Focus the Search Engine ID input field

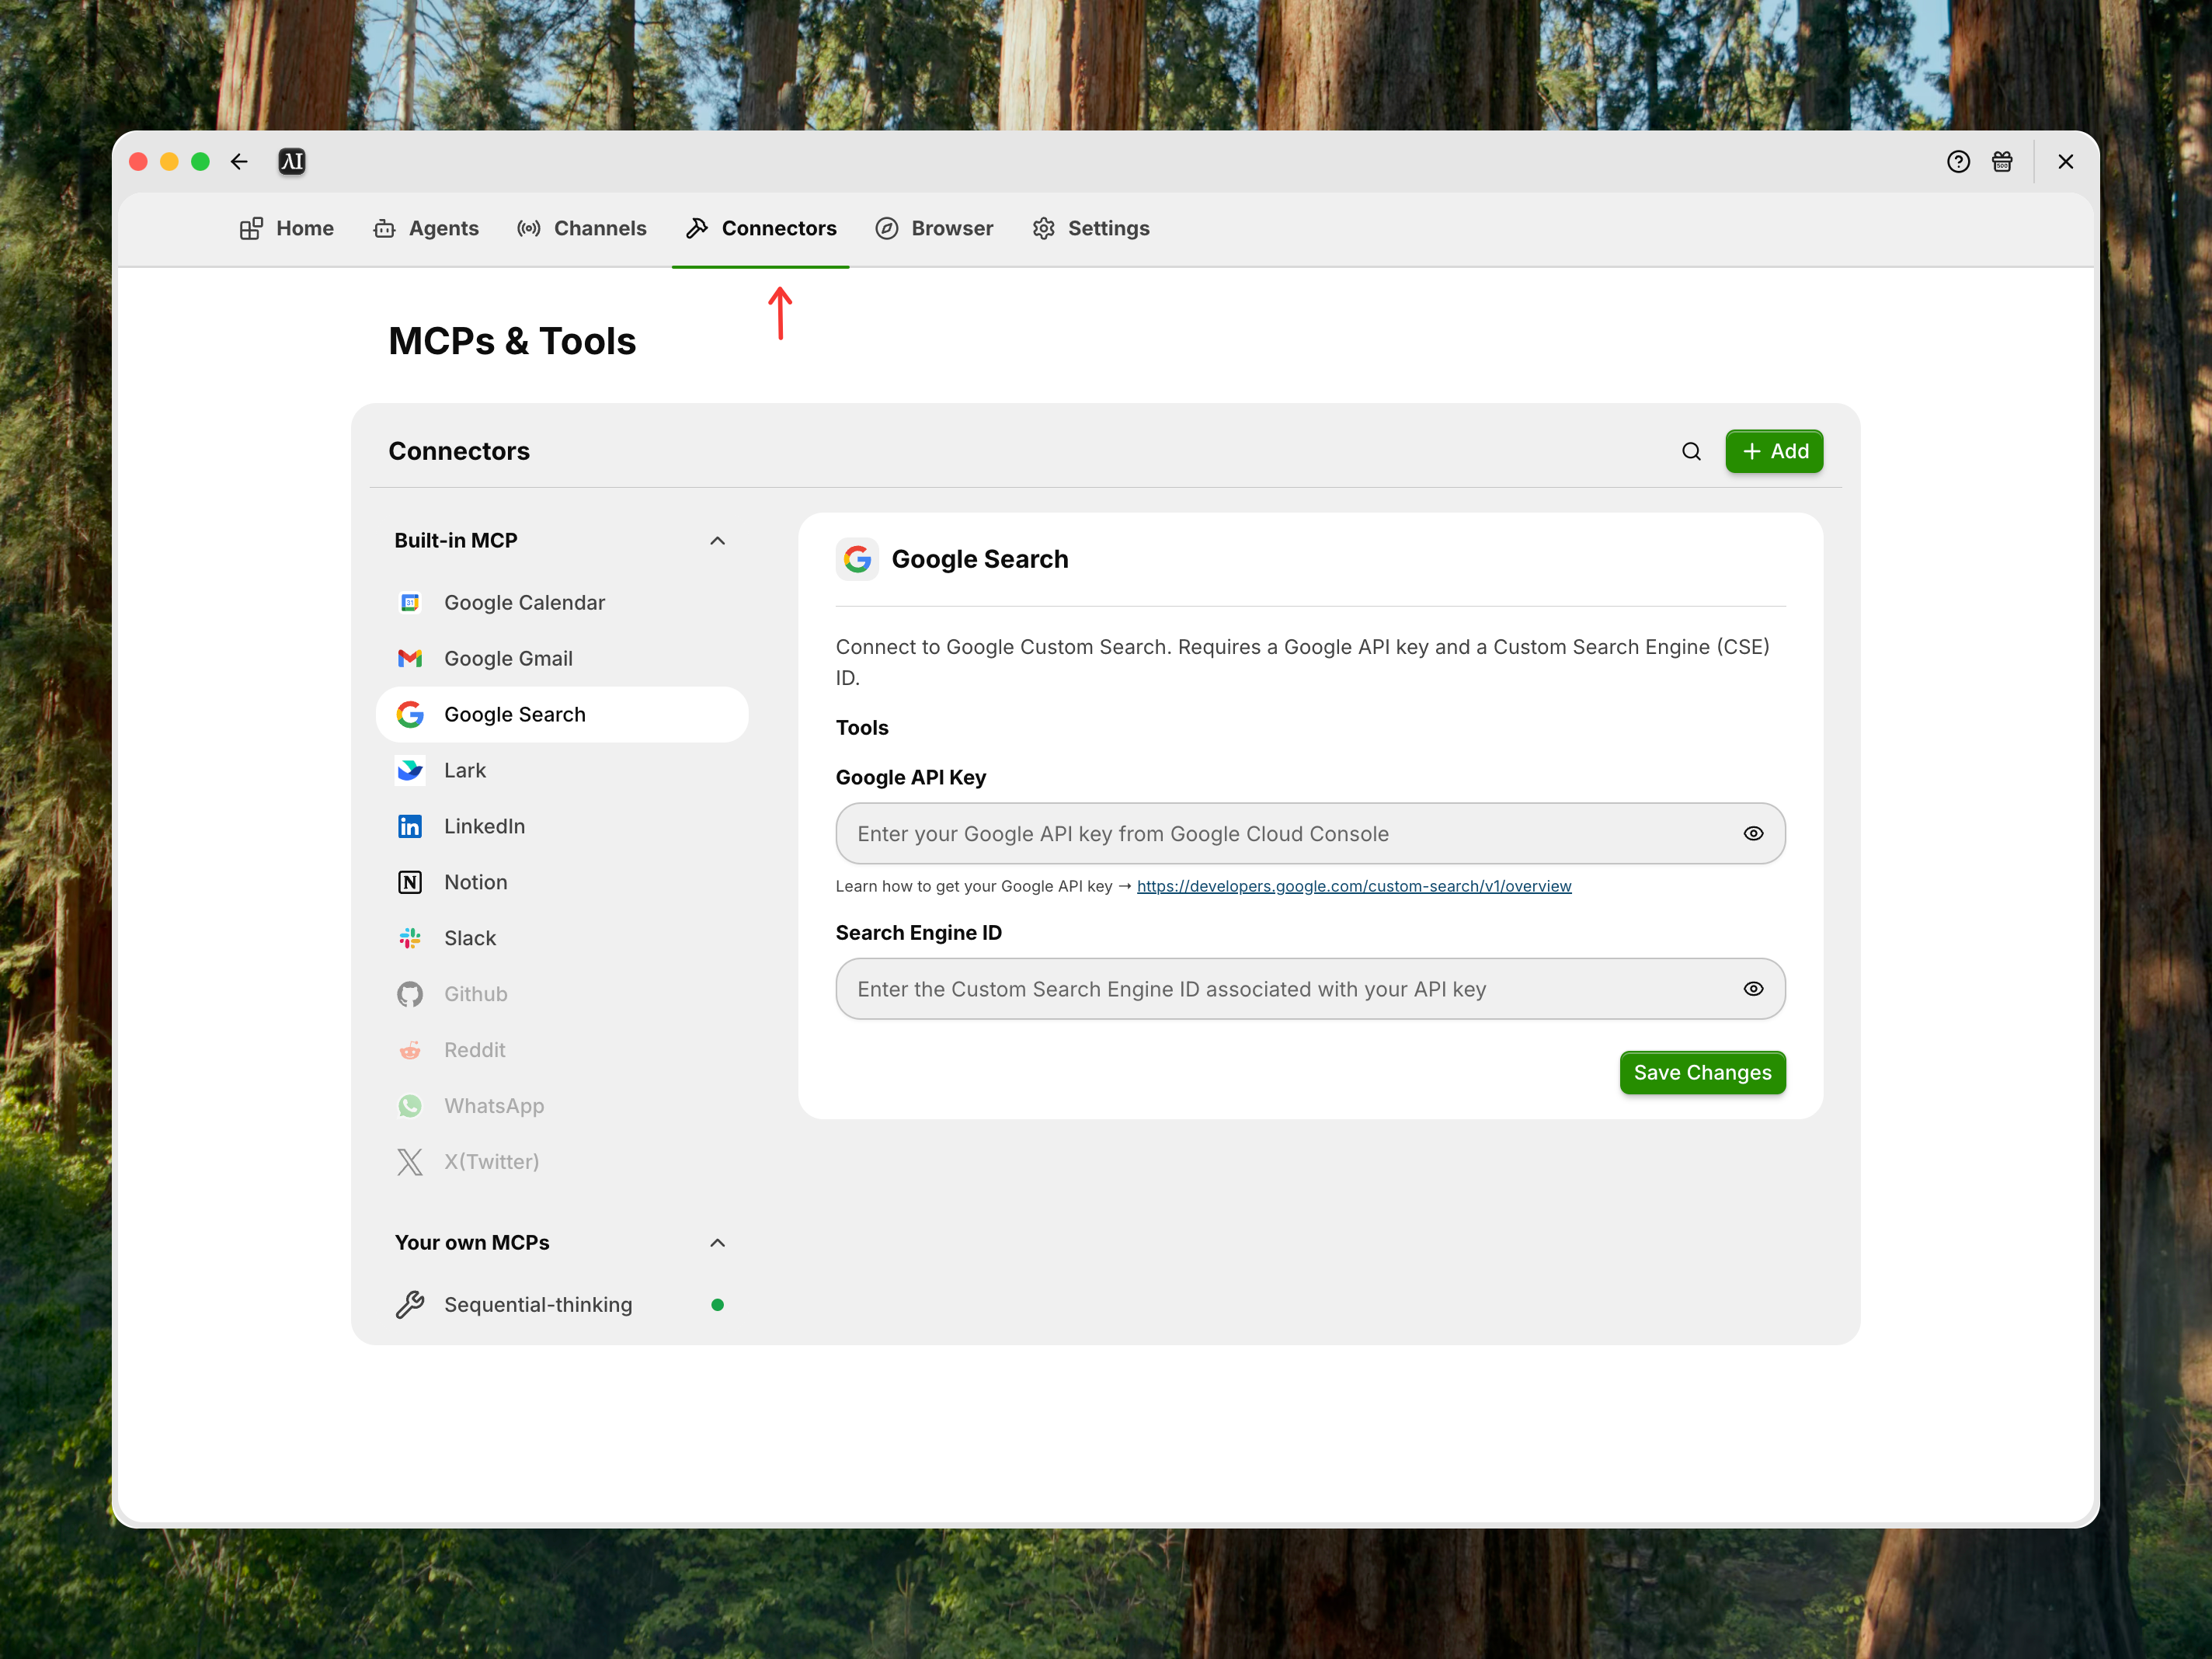1310,989
